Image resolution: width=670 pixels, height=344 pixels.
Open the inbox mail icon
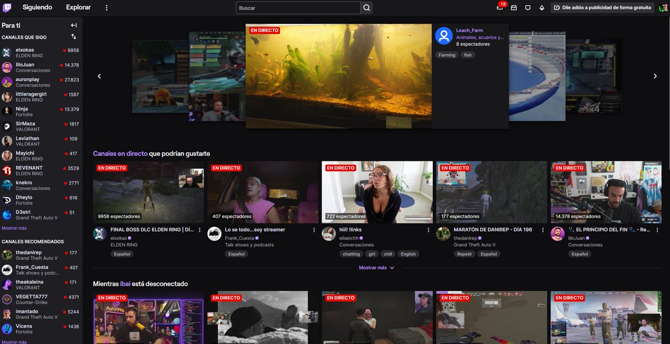514,8
